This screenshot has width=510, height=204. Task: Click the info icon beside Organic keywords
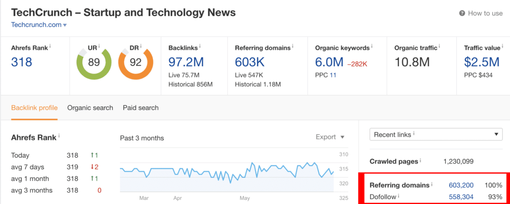point(372,46)
